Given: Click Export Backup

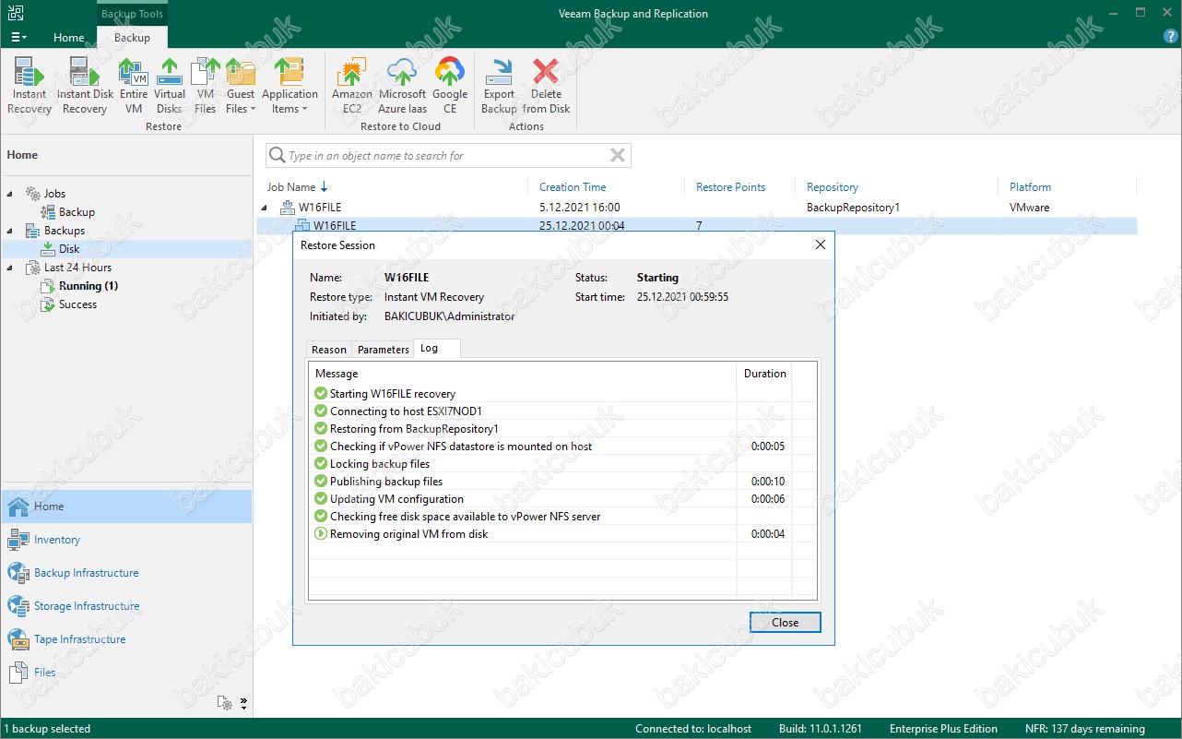Looking at the screenshot, I should pyautogui.click(x=499, y=86).
